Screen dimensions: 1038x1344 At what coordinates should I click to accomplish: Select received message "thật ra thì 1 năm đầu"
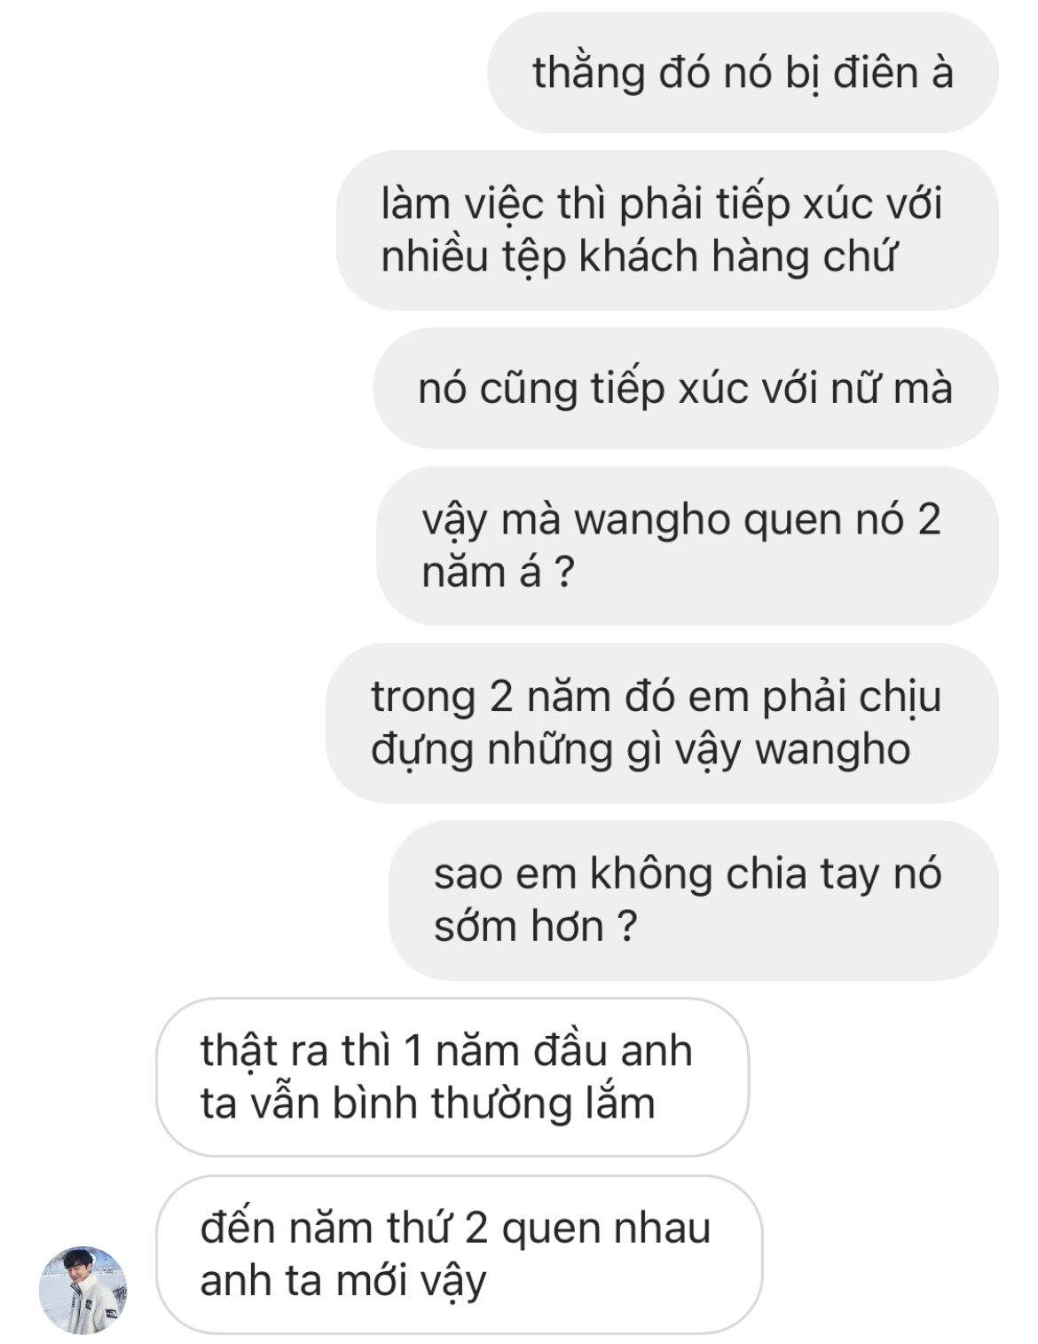pos(452,1077)
